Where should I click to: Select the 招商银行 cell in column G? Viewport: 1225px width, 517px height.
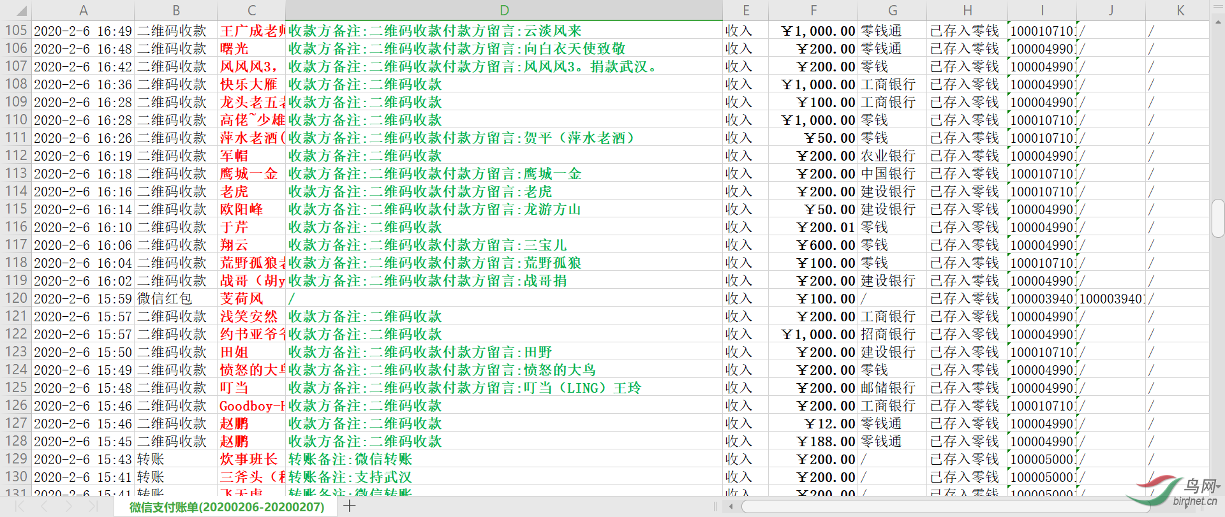point(891,334)
